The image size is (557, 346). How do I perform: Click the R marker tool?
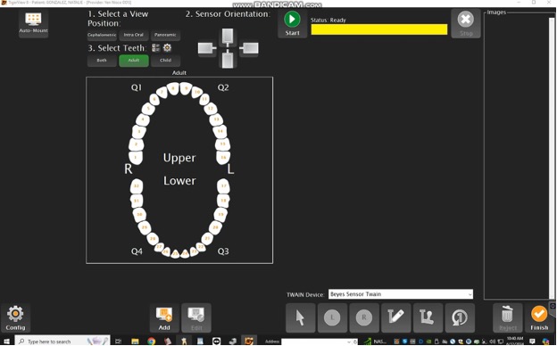pyautogui.click(x=364, y=318)
